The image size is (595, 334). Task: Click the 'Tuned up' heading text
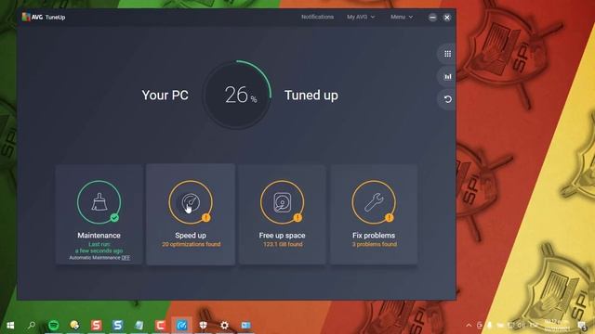(311, 95)
